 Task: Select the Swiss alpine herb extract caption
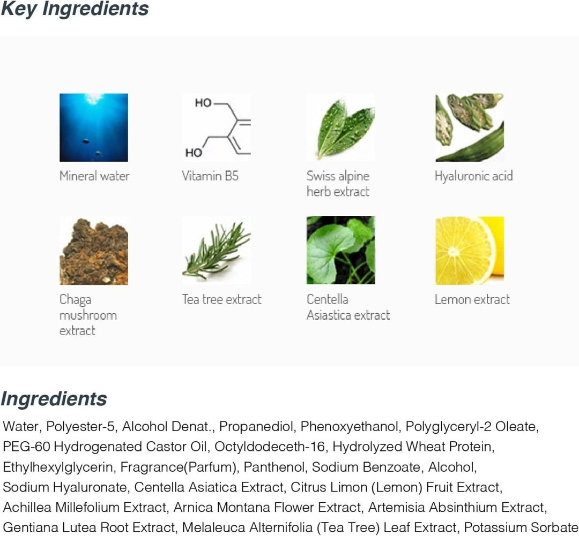pyautogui.click(x=338, y=184)
